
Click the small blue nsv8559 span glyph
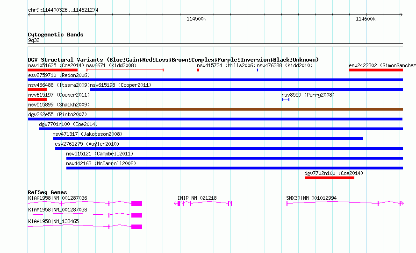coord(286,99)
